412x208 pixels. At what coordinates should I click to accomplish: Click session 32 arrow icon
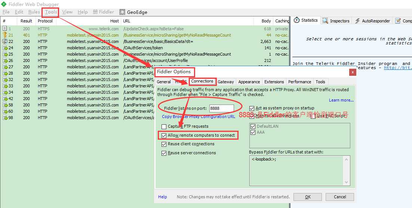(x=5, y=80)
